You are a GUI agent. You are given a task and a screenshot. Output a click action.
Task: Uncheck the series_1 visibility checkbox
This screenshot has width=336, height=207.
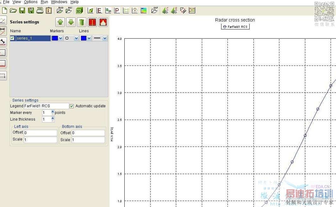pyautogui.click(x=12, y=38)
